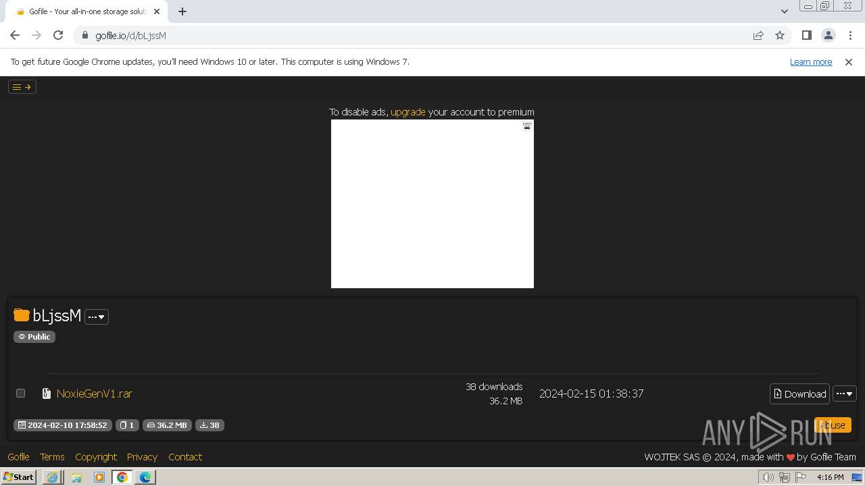Open the Windows Start menu
The image size is (865, 486).
tap(18, 477)
